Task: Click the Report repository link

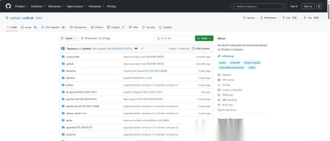Action: [x=227, y=110]
